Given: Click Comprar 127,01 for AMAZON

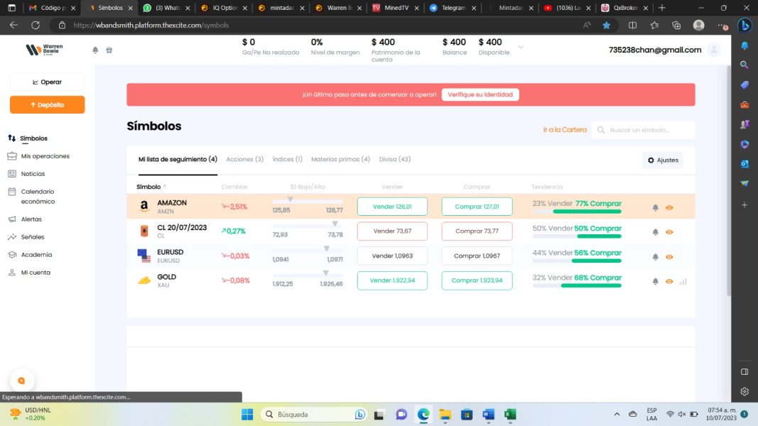Looking at the screenshot, I should coord(477,206).
